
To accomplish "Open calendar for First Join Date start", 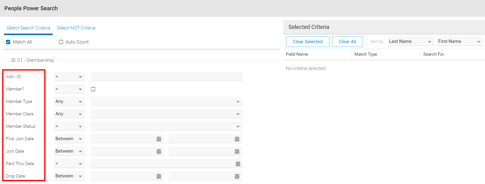I will (x=159, y=139).
